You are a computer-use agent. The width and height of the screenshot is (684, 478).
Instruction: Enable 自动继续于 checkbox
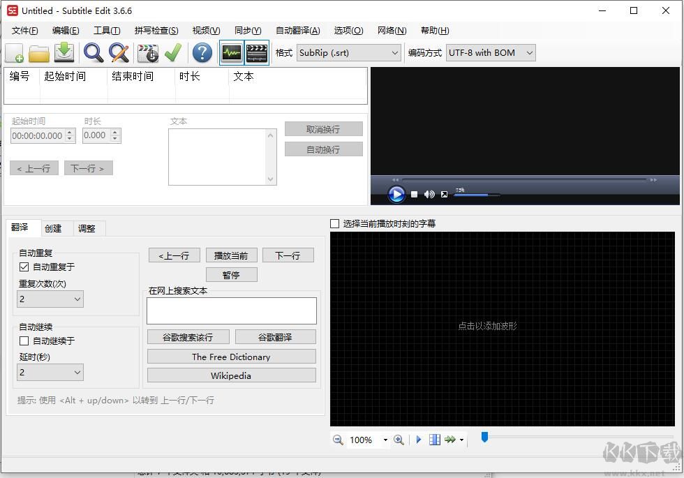click(24, 341)
